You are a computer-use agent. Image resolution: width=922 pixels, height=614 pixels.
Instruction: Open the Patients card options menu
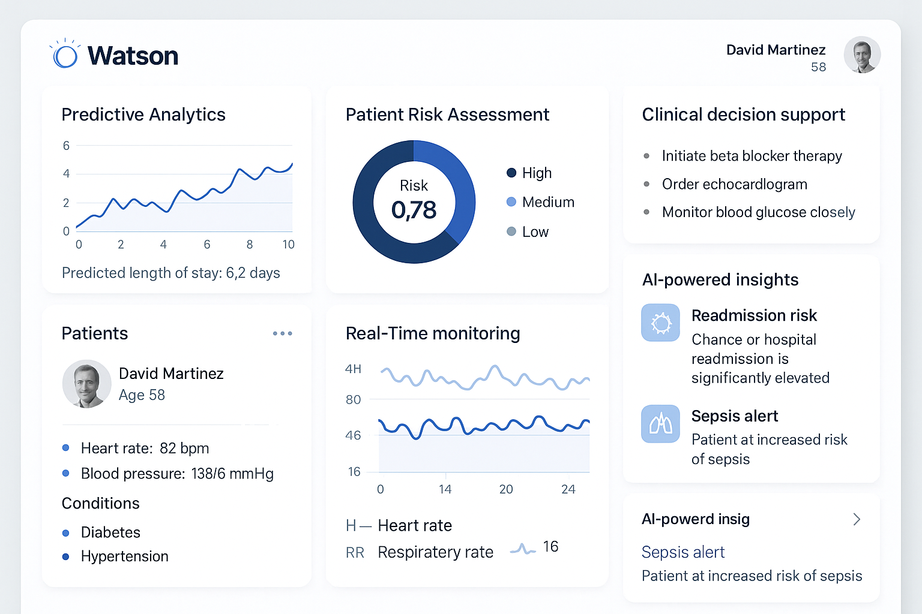pyautogui.click(x=282, y=333)
